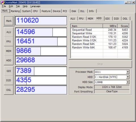Select the Random Read 64K row
The width and height of the screenshot is (136, 122).
(100, 44)
